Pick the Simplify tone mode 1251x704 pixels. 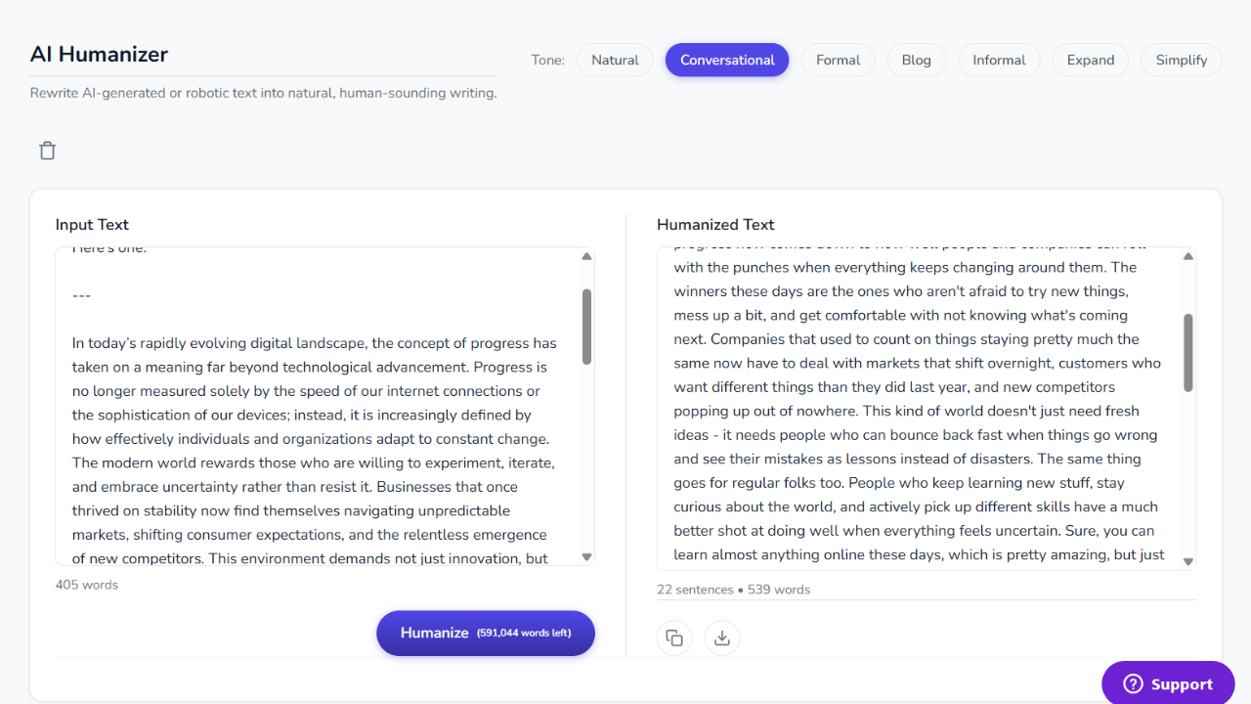(1181, 60)
